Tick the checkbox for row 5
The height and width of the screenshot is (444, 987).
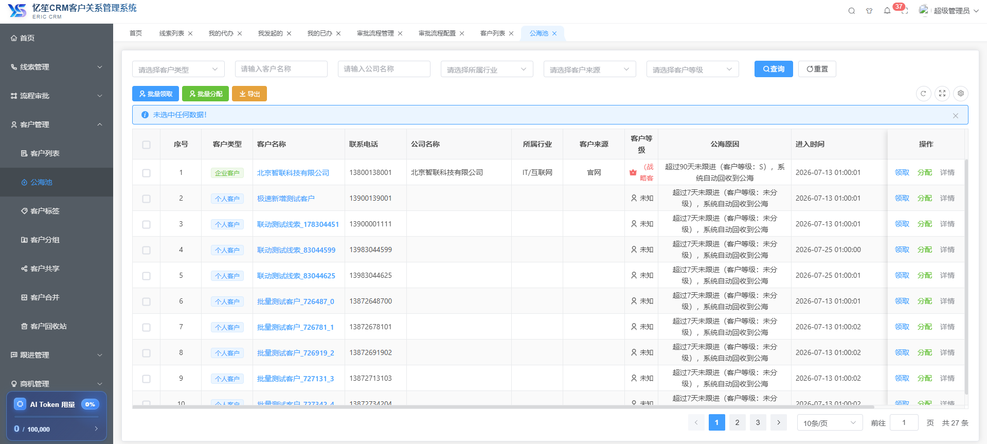tap(147, 276)
